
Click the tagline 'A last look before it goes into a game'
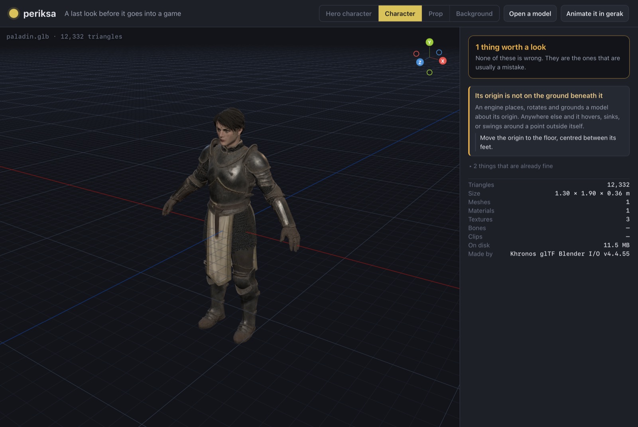[x=123, y=14]
